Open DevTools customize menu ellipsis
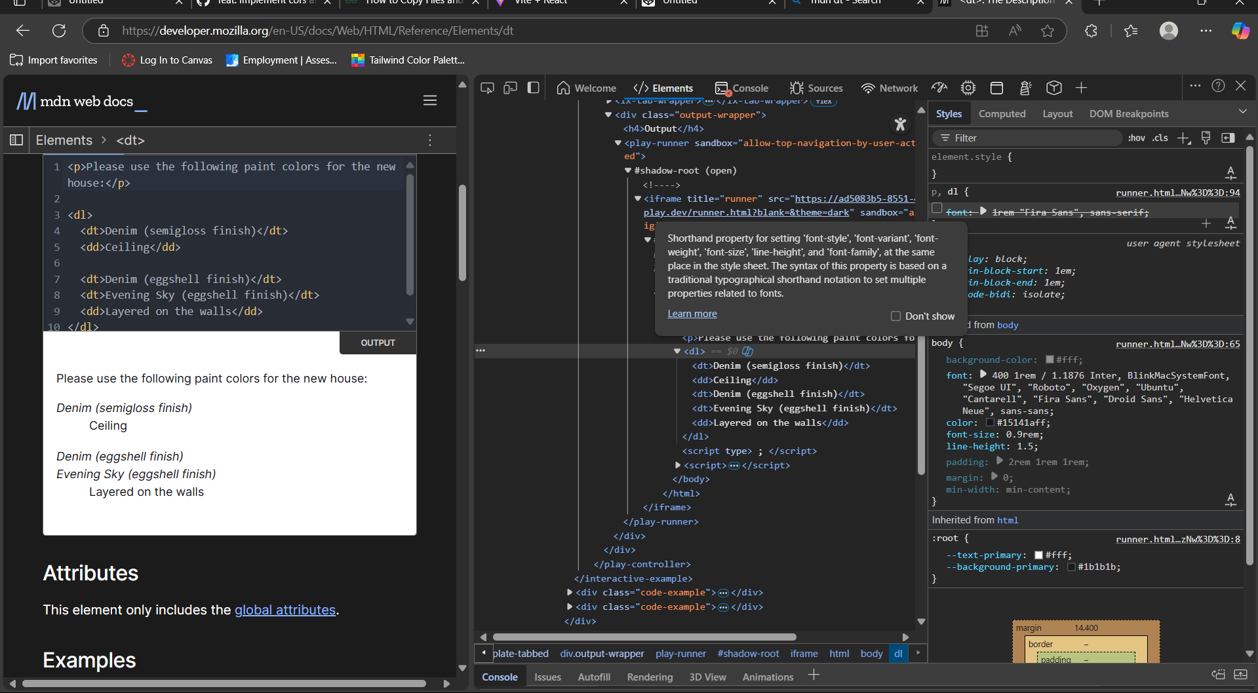Screen dimensions: 1258x693 point(1195,86)
